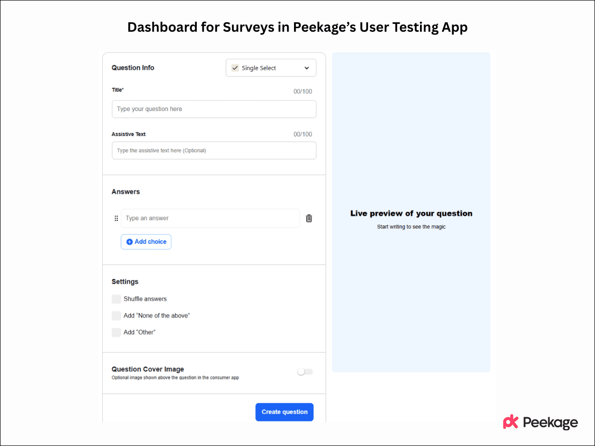Open the Single Select question type dropdown
595x446 pixels.
click(271, 67)
